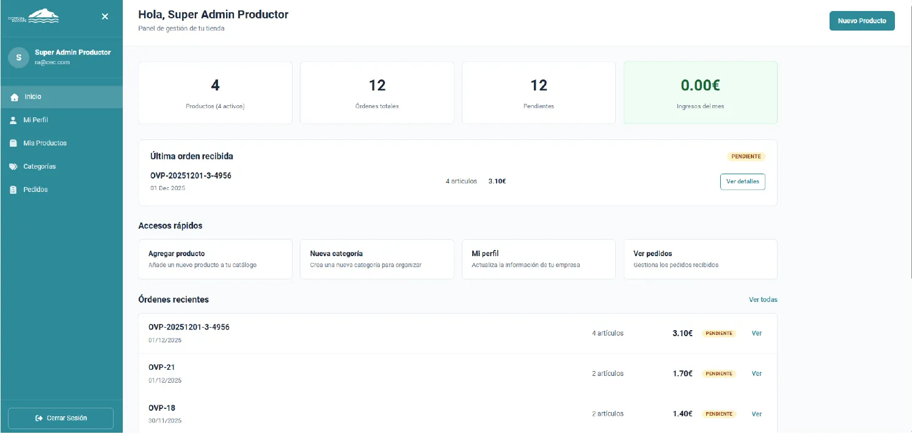Click the home icon beside Inicio
This screenshot has height=434, width=912.
[15, 97]
